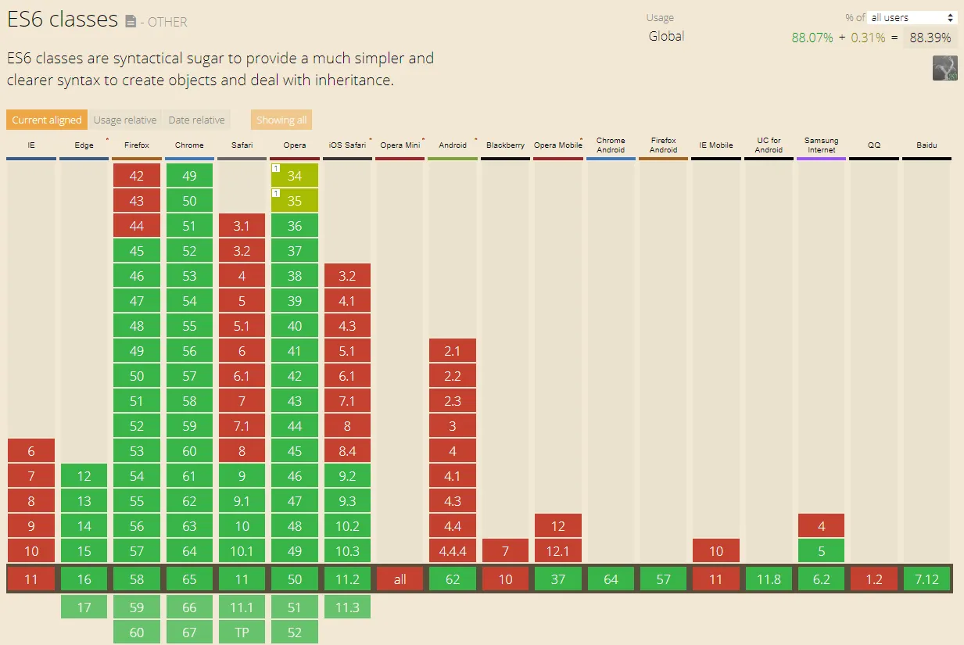
Task: Select the Baidu column header
Action: pyautogui.click(x=926, y=145)
